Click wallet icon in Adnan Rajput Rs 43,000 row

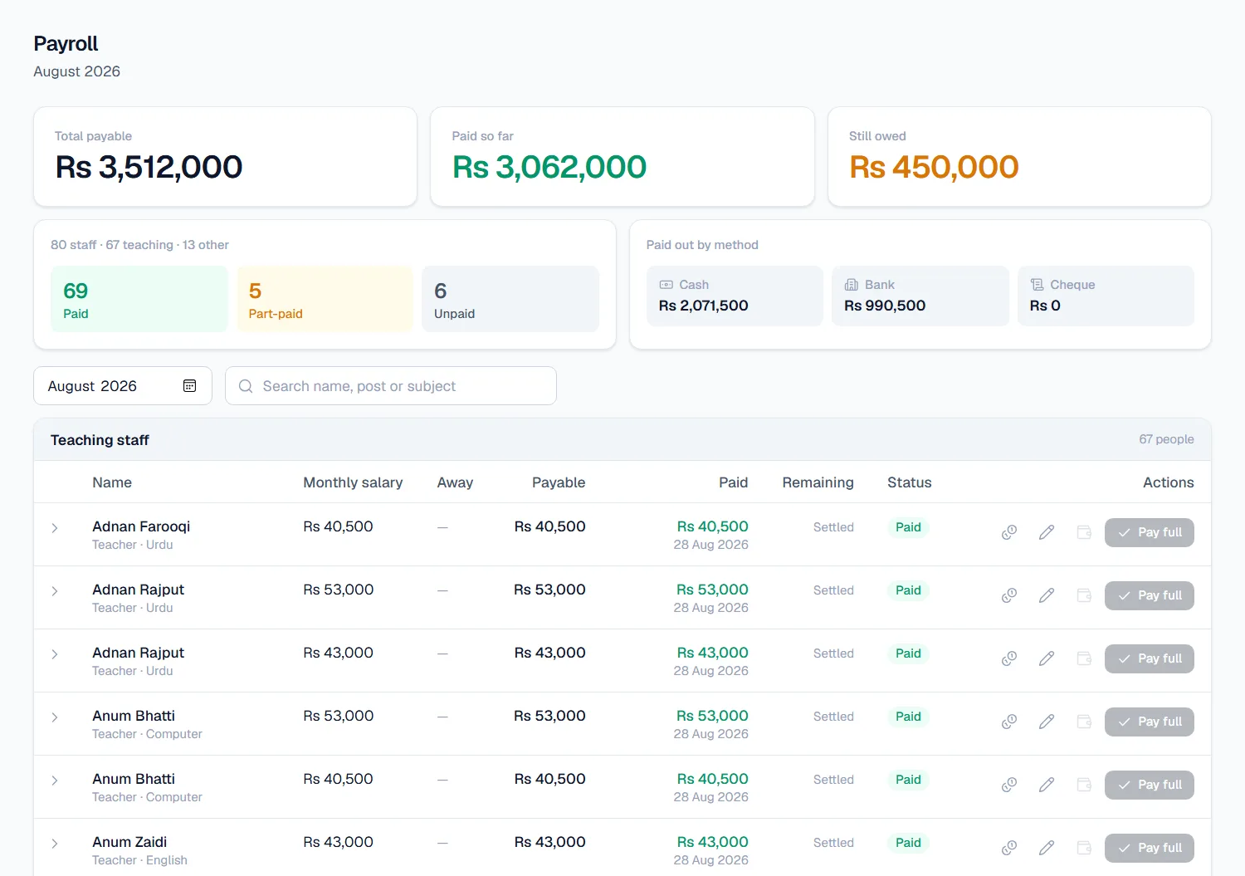click(x=1084, y=658)
